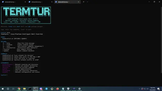Open a new terminal tab with plus button
The image size is (162, 91).
click(x=84, y=2)
